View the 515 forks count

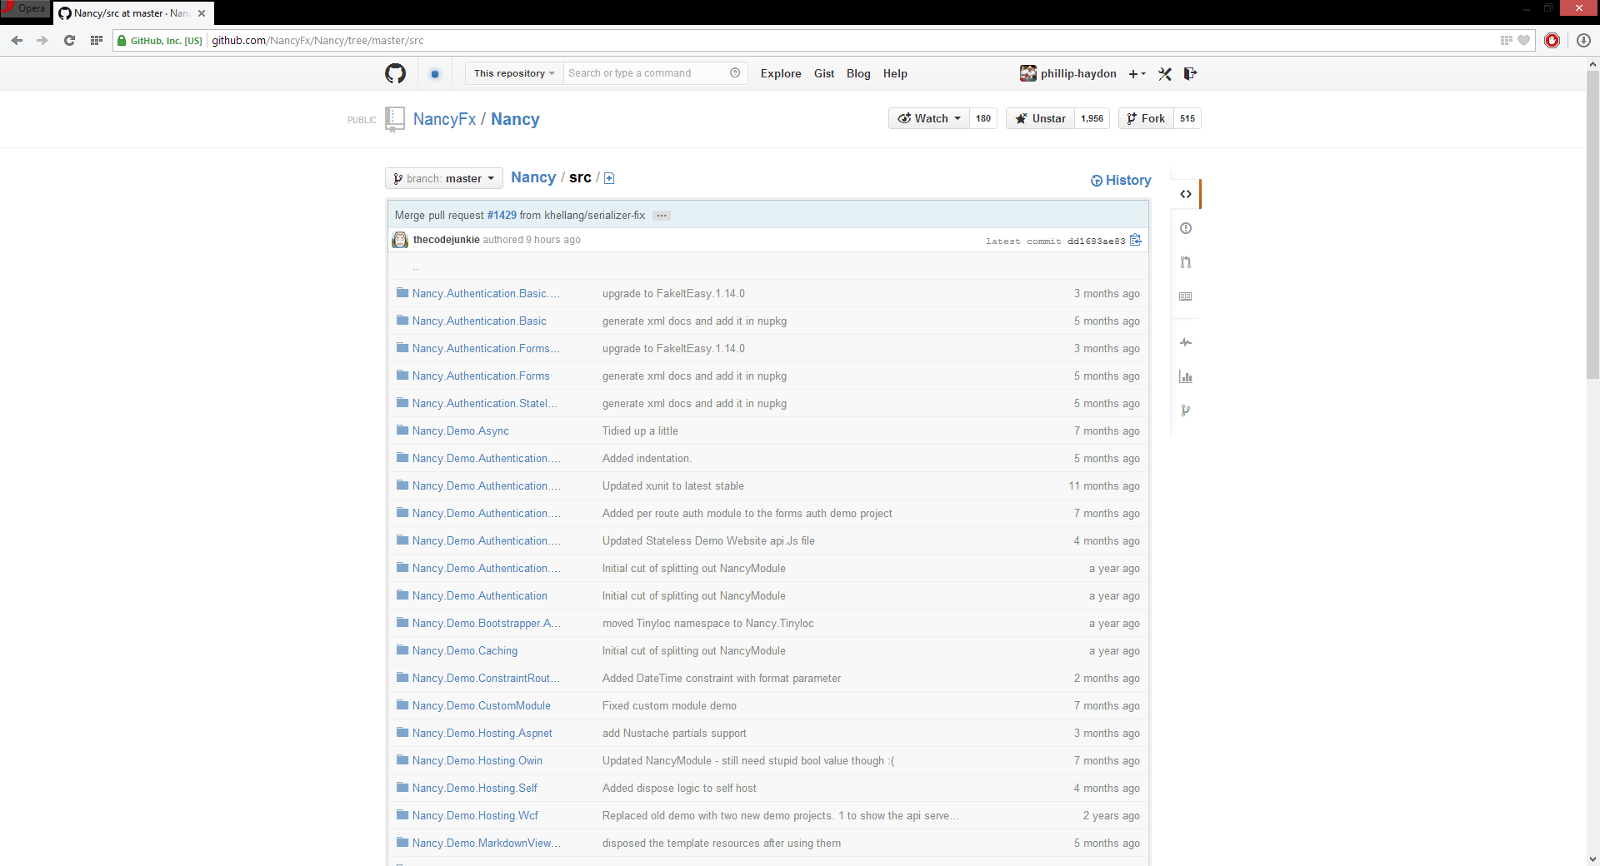click(1187, 118)
